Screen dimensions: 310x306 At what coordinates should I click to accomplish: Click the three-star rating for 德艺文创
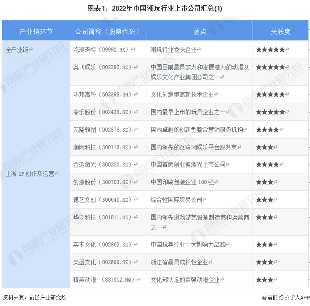[x=265, y=200]
